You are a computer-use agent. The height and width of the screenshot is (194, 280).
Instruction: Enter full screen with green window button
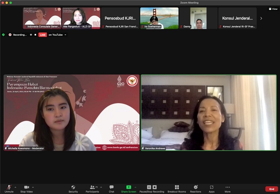click(x=11, y=3)
